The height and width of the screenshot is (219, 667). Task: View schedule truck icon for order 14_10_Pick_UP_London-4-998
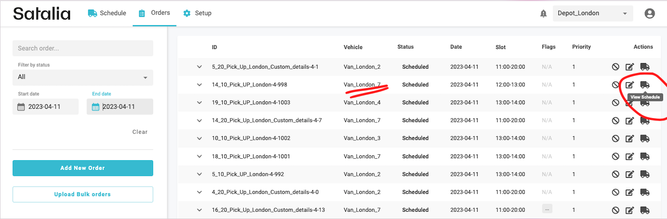[x=644, y=85]
